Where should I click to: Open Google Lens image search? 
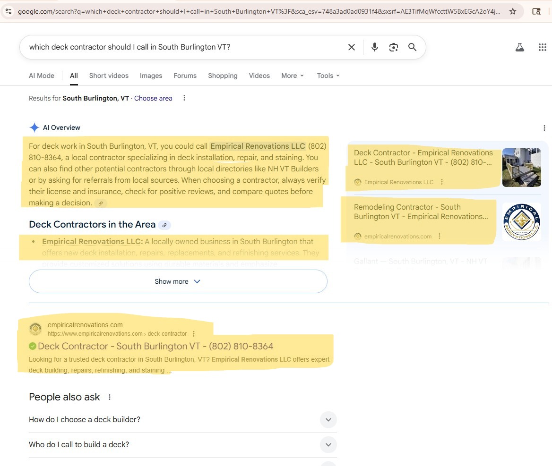pos(394,47)
